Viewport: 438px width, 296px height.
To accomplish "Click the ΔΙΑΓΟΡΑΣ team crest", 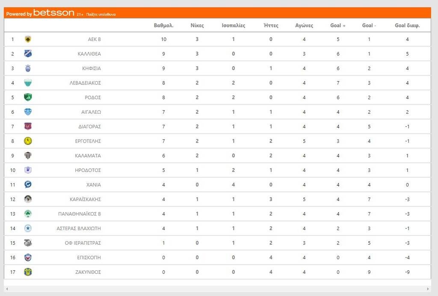I will click(28, 126).
